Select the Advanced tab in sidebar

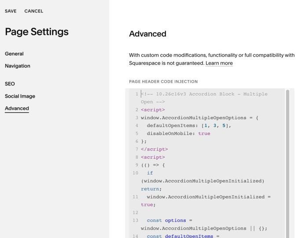[17, 108]
